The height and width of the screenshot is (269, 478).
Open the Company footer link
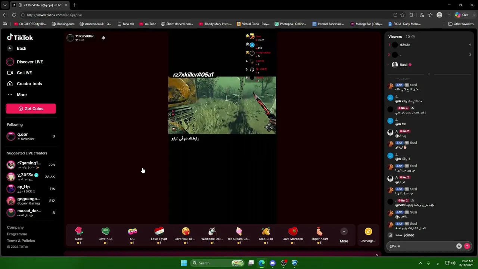[x=15, y=227]
